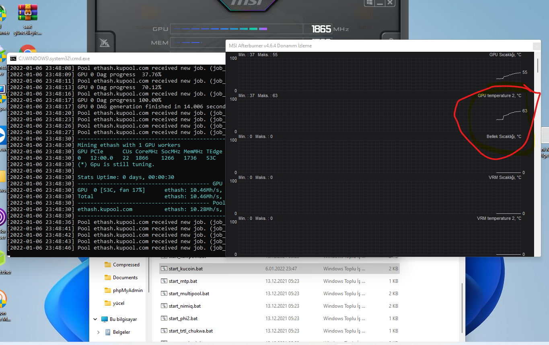Expand the Belgeler tree node
549x345 pixels.
[x=99, y=332]
